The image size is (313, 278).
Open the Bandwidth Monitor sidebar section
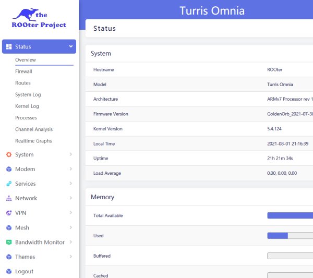pyautogui.click(x=40, y=242)
